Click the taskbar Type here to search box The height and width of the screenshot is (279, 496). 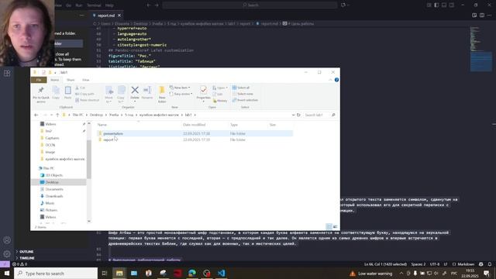[56, 273]
